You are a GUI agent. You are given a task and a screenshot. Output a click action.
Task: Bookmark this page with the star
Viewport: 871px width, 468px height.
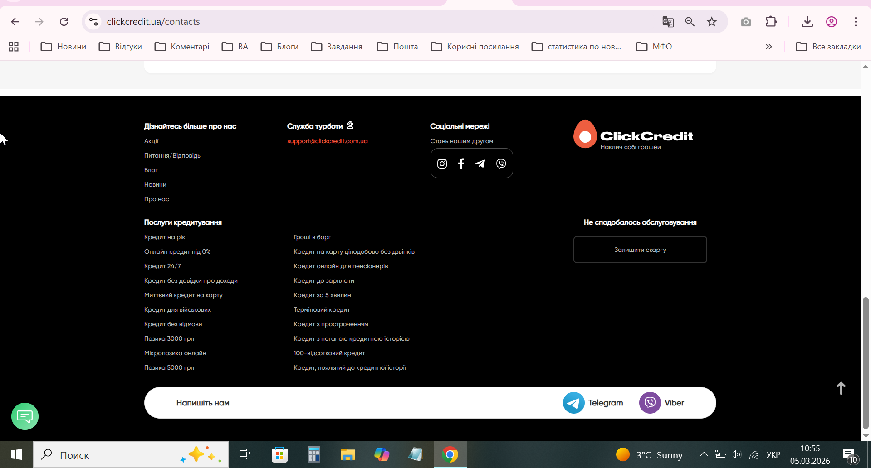click(712, 22)
